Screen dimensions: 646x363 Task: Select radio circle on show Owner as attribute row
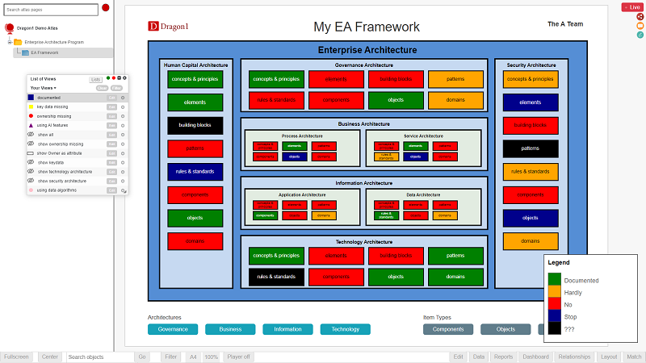123,153
